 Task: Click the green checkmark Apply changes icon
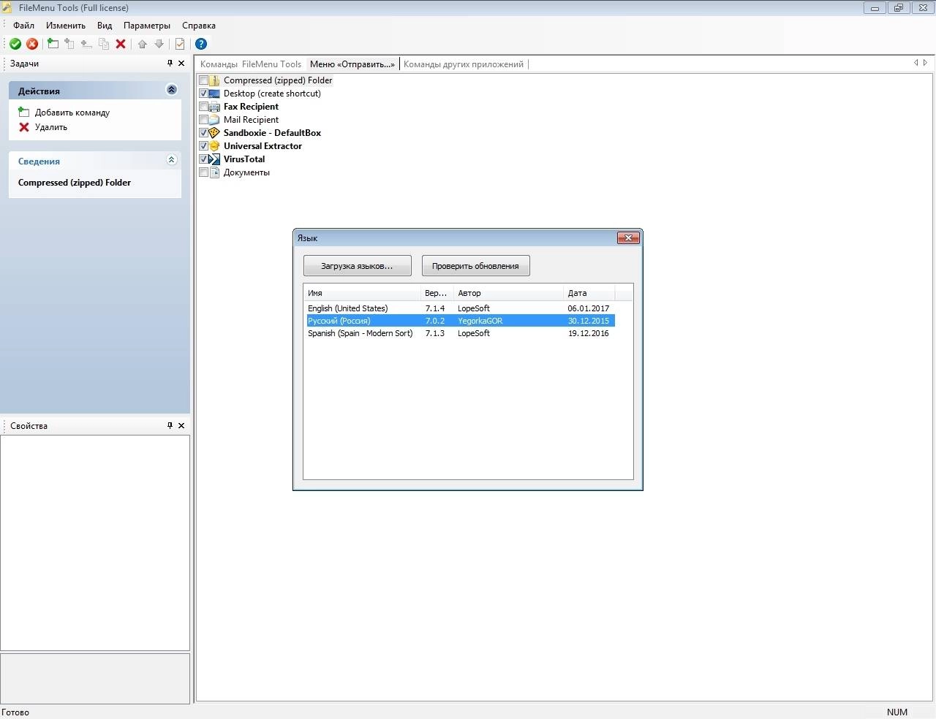pyautogui.click(x=15, y=44)
